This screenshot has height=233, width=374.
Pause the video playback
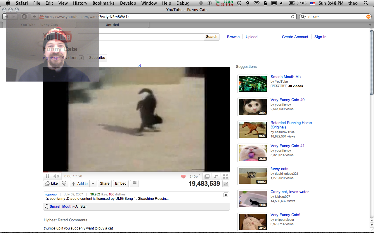point(47,176)
